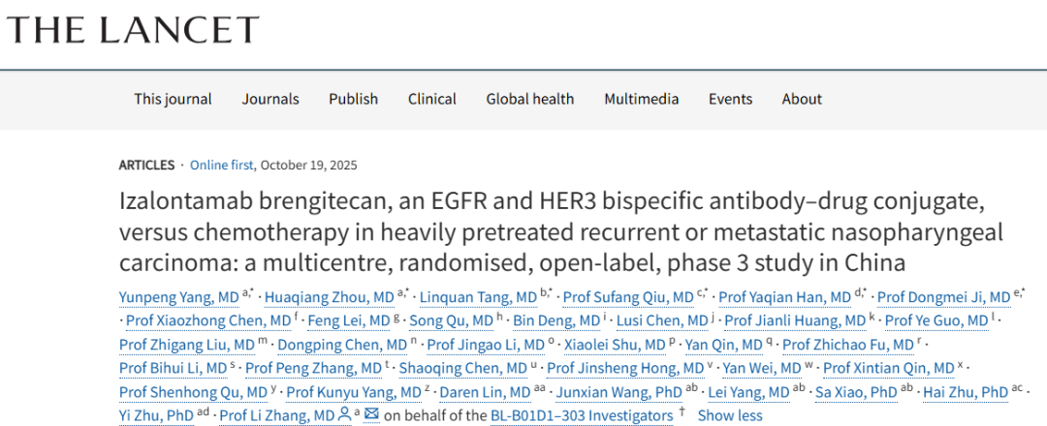This screenshot has height=426, width=1047.
Task: Go to the Global health section
Action: (x=530, y=99)
